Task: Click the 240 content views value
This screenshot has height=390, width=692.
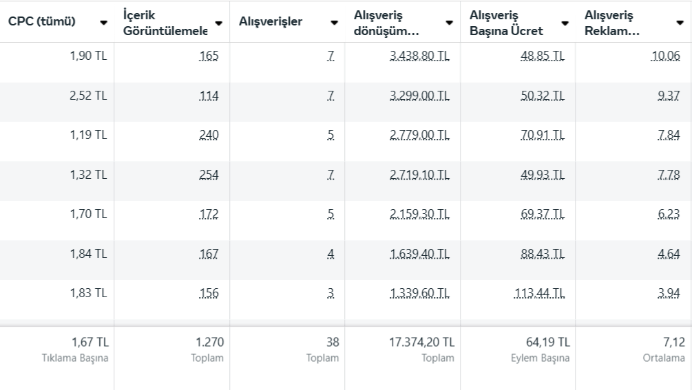Action: pyautogui.click(x=209, y=135)
